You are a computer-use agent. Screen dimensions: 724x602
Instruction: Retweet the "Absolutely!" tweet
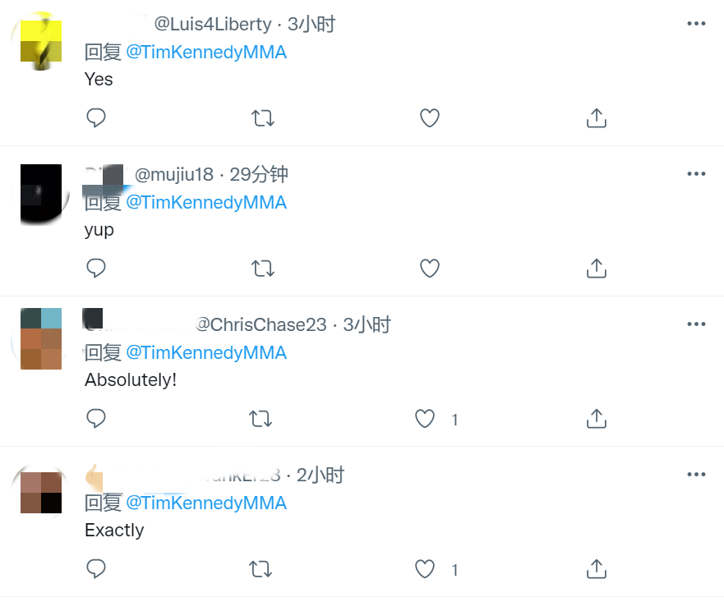click(261, 420)
